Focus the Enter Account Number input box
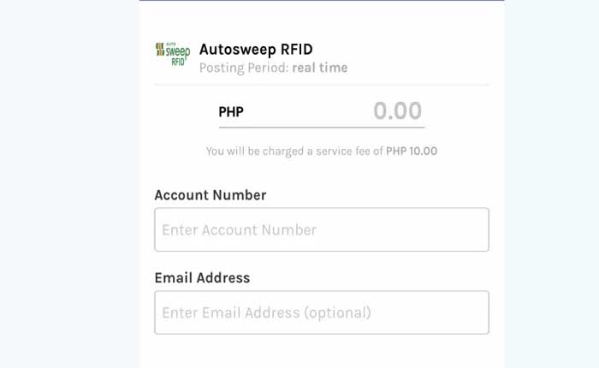The width and height of the screenshot is (599, 368). point(321,229)
